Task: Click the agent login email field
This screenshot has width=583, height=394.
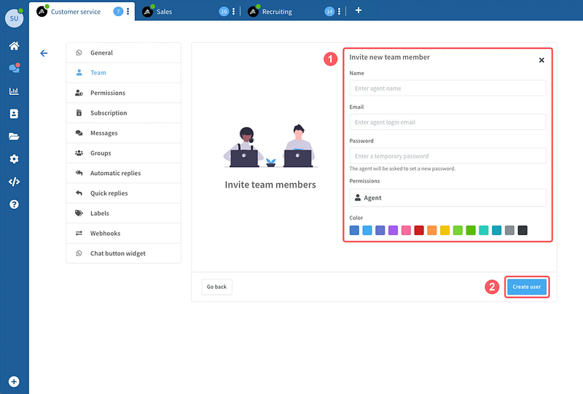Action: (x=447, y=122)
